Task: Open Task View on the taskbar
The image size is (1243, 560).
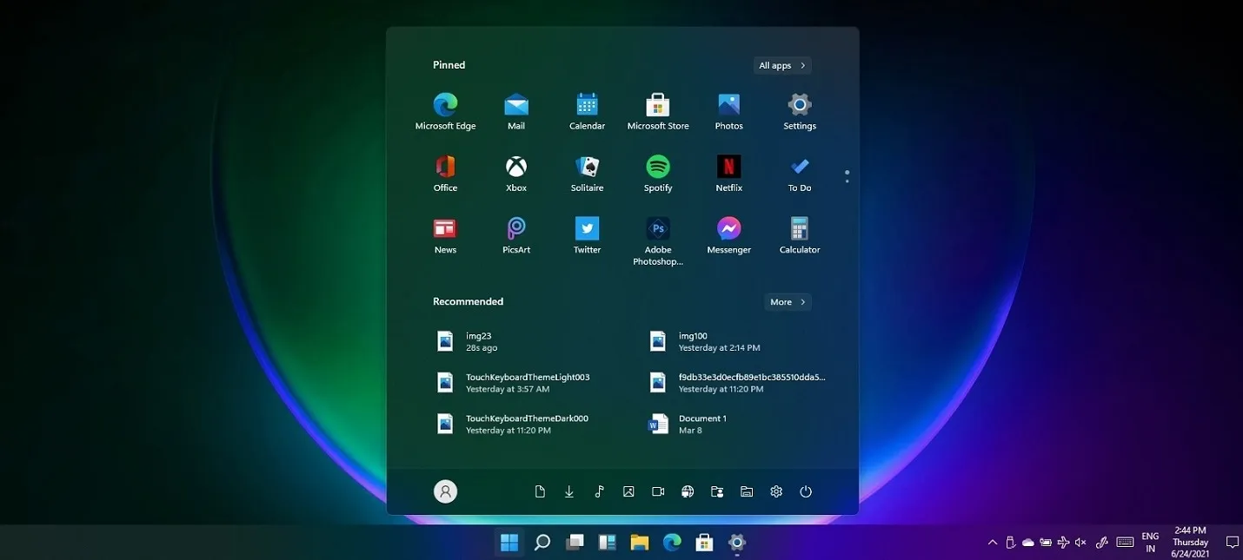Action: (575, 543)
